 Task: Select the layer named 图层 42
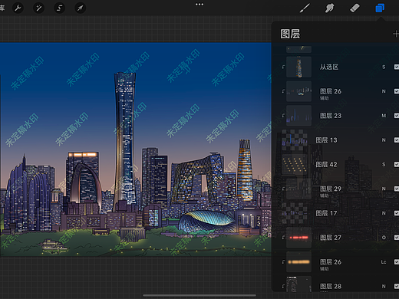(x=326, y=164)
